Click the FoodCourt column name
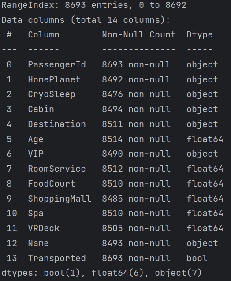 (52, 184)
